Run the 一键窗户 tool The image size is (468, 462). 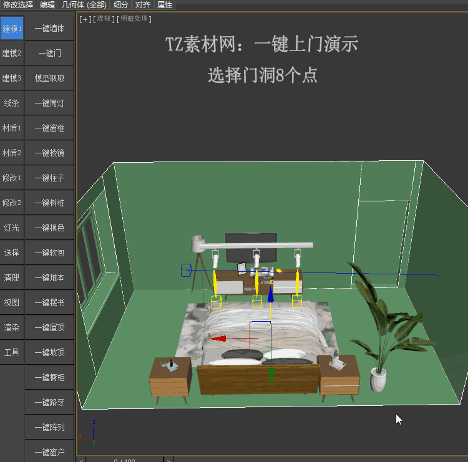49,451
